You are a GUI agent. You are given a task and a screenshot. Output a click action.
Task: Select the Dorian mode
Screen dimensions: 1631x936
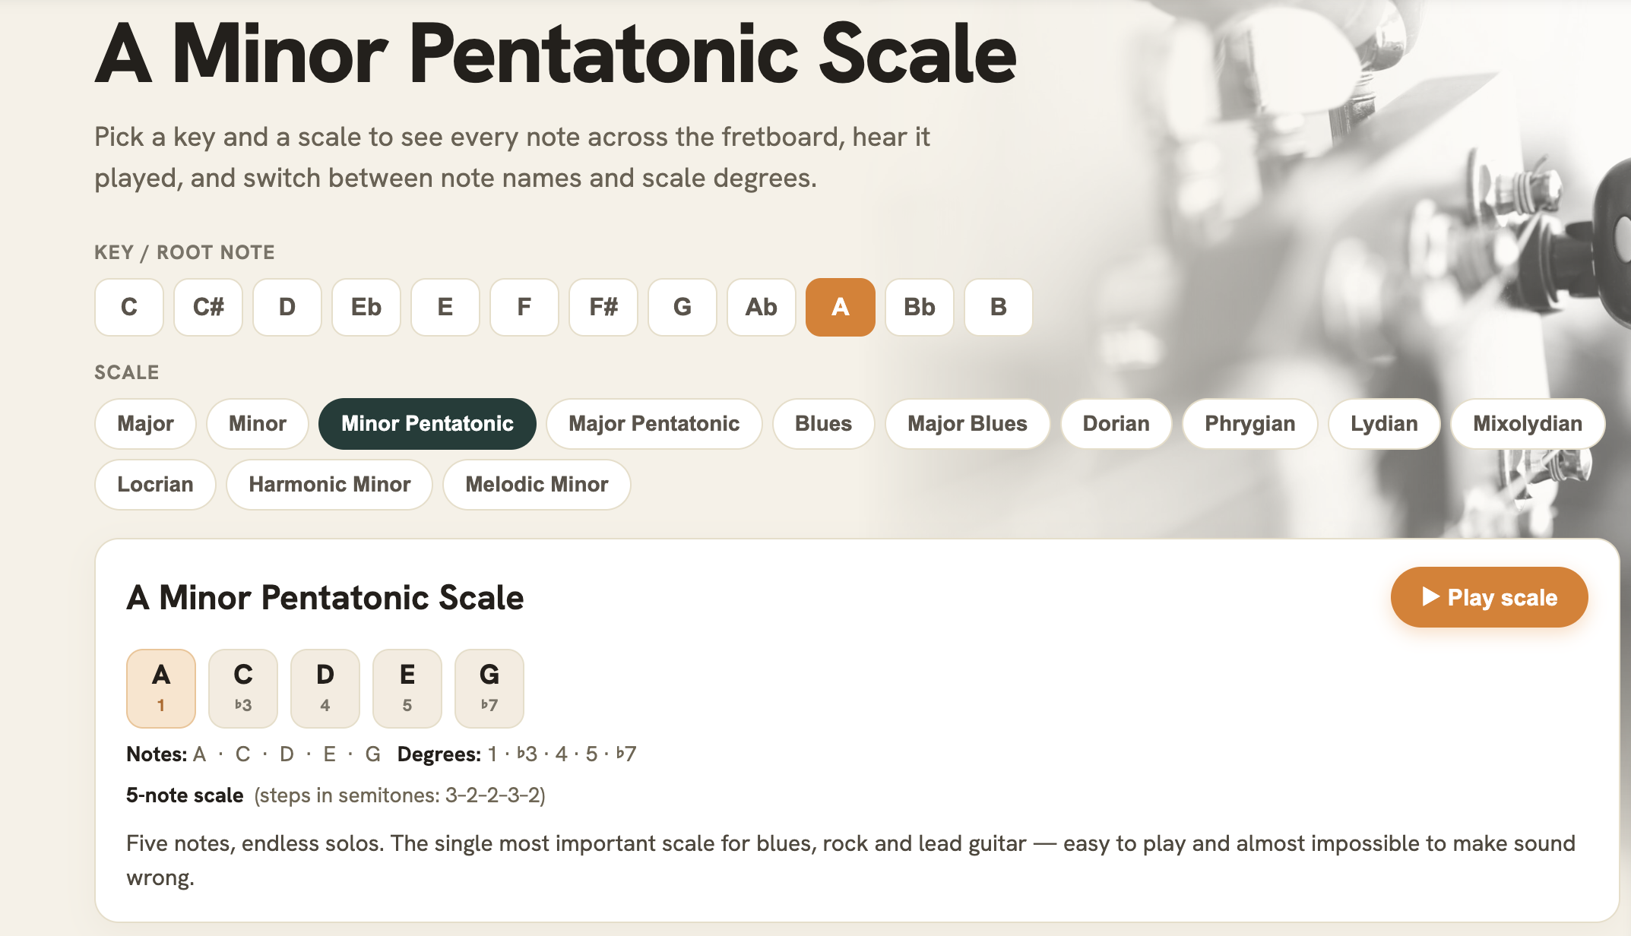coord(1116,424)
